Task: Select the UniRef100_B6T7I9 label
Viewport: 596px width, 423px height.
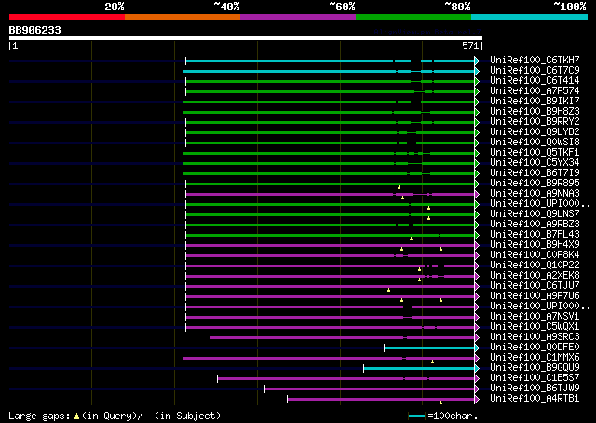Action: coord(535,172)
